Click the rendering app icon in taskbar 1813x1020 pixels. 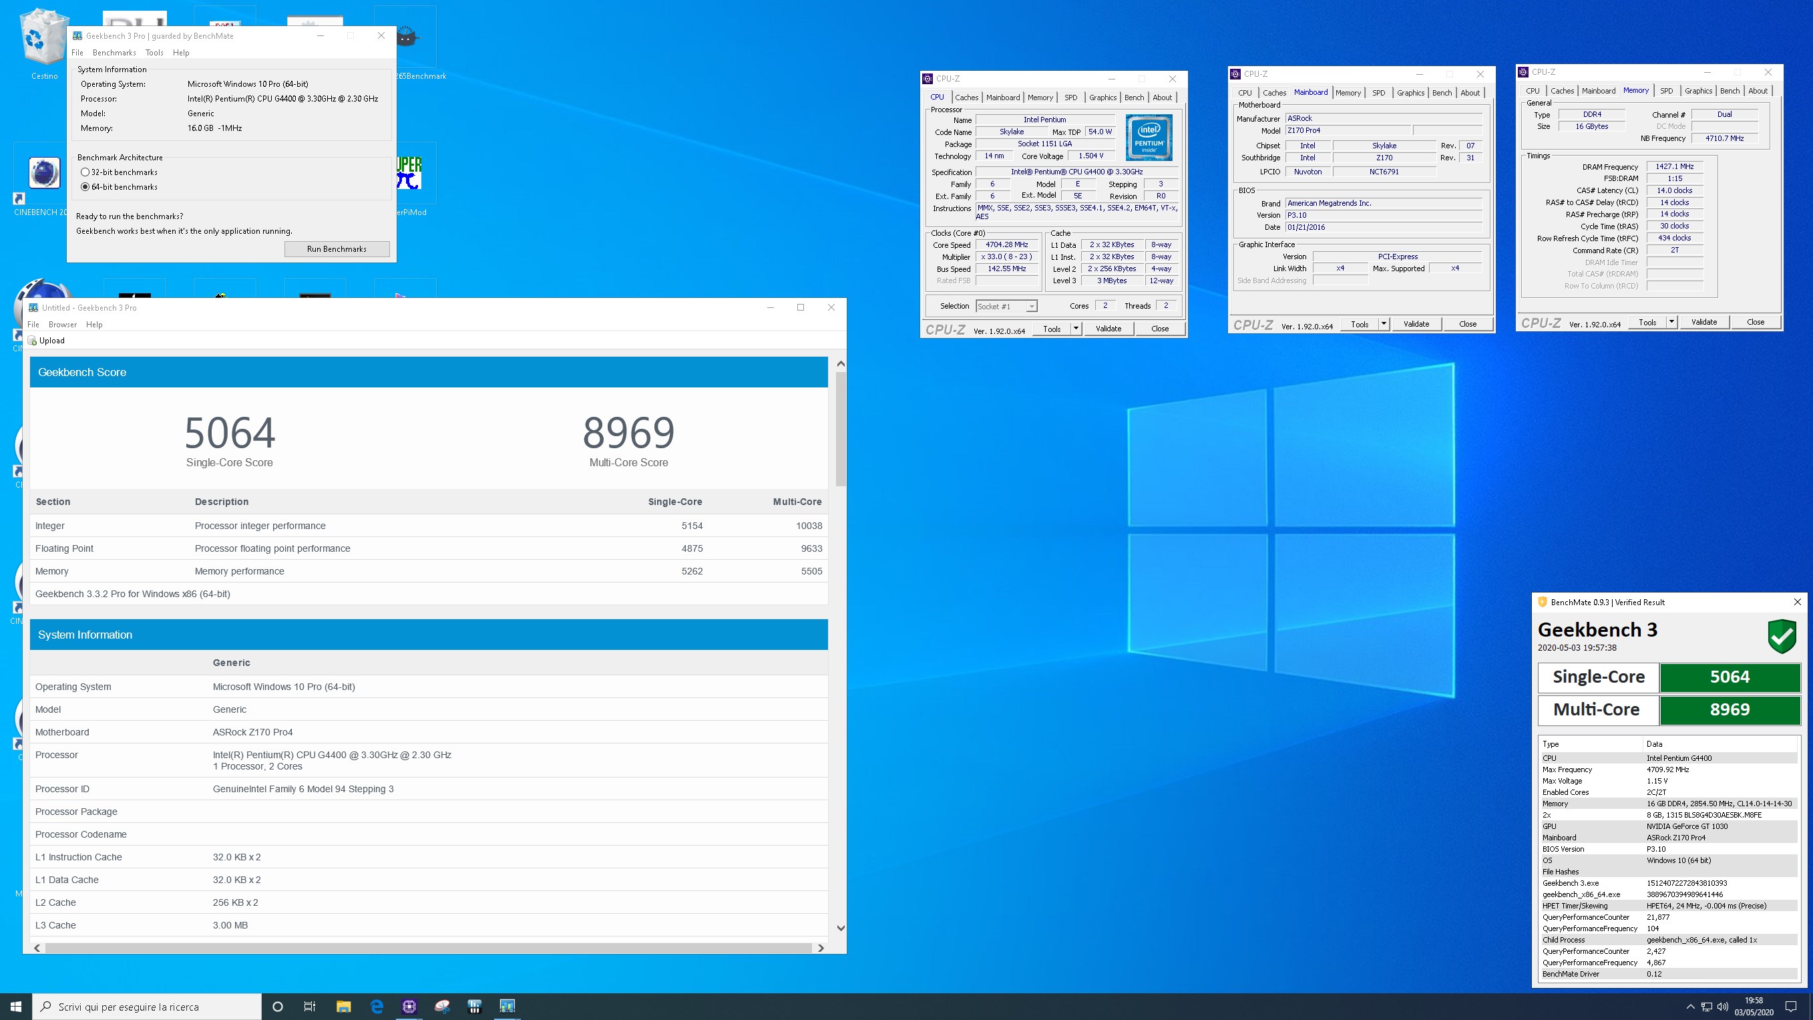point(442,1007)
